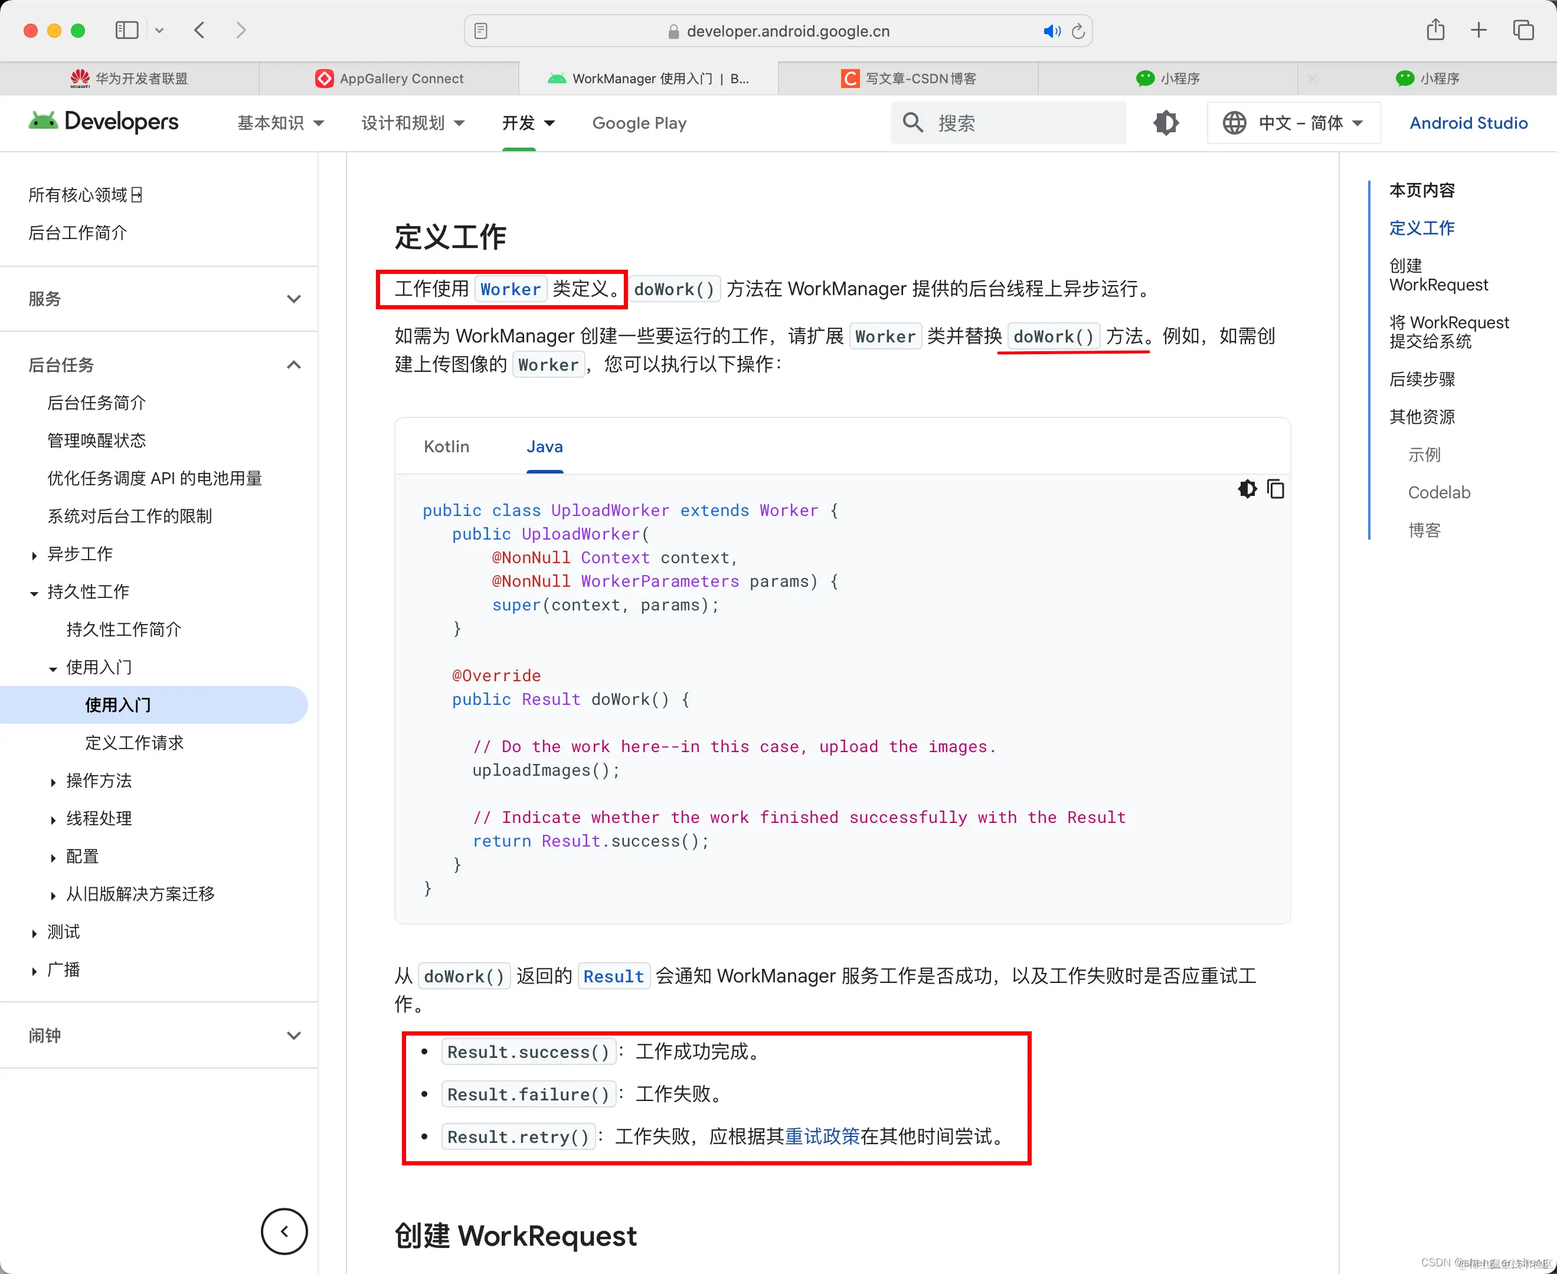Toggle the code block theme icon
Viewport: 1557px width, 1274px height.
coord(1247,489)
